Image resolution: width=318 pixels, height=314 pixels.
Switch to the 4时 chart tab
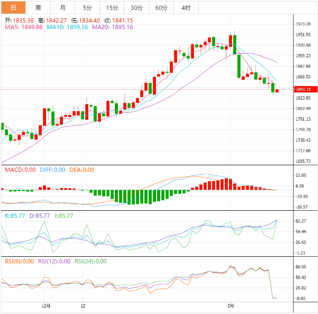(186, 8)
